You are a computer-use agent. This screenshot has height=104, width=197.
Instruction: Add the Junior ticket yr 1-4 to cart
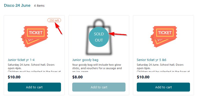(x=34, y=87)
